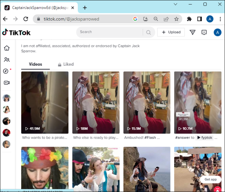Open the Inbox notifications icon

[x=204, y=32]
